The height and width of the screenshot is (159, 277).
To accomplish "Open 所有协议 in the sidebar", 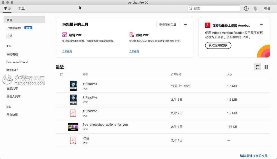I will coord(12,115).
